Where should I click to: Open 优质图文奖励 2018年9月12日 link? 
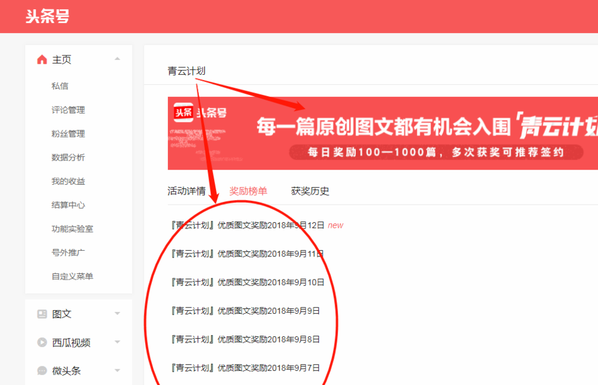point(248,225)
